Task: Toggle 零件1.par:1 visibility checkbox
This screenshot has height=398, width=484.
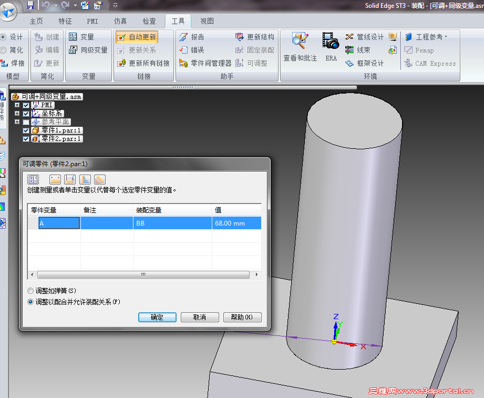Action: click(x=26, y=130)
